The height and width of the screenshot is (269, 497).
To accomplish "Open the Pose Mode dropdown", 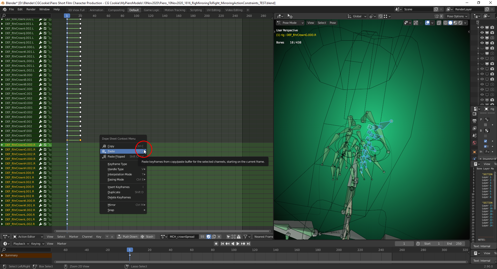I will point(290,23).
